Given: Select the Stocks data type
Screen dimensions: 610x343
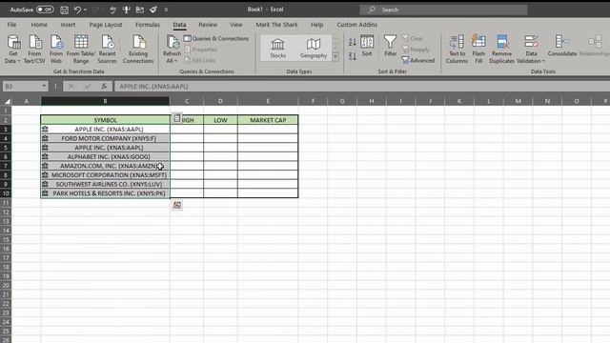Looking at the screenshot, I should pyautogui.click(x=277, y=49).
